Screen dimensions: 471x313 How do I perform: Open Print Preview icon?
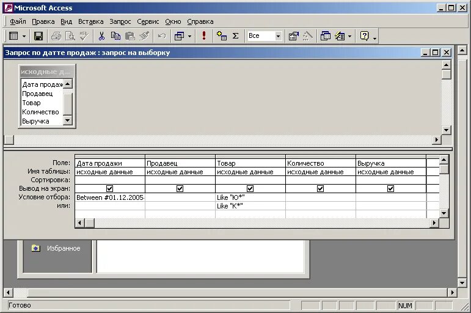point(70,36)
